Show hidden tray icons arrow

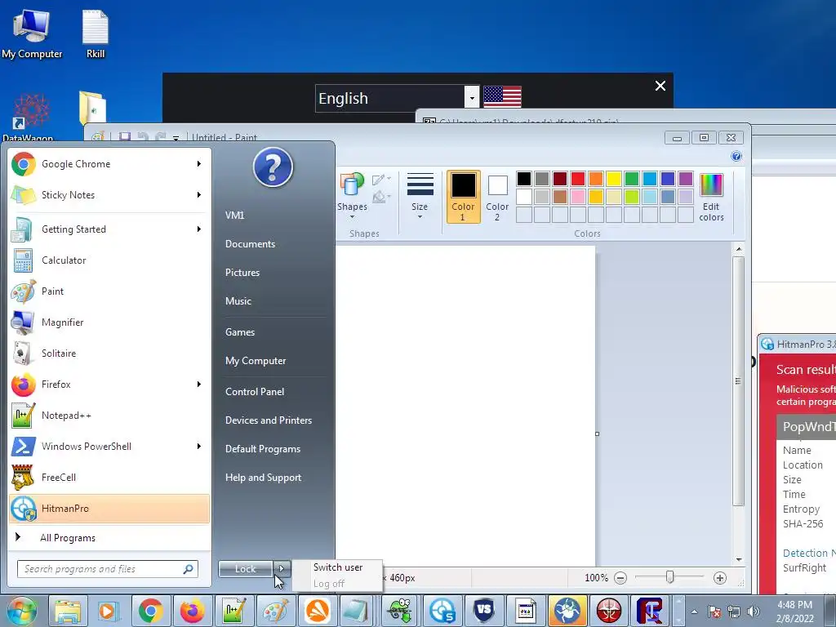click(694, 611)
